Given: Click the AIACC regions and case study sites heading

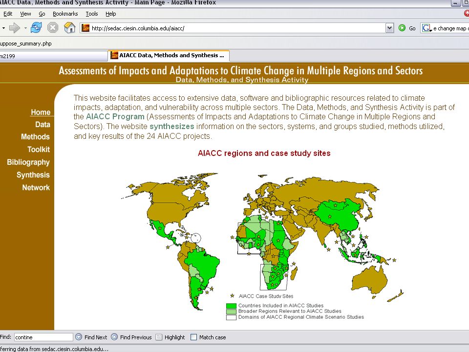Looking at the screenshot, I should coord(264,153).
